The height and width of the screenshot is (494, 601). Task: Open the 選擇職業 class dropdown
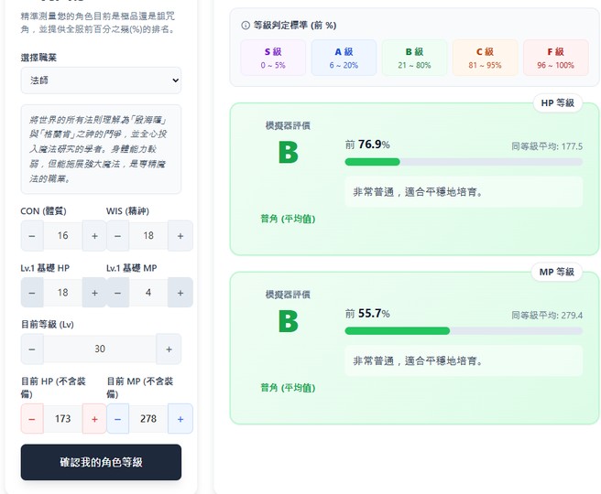click(101, 81)
